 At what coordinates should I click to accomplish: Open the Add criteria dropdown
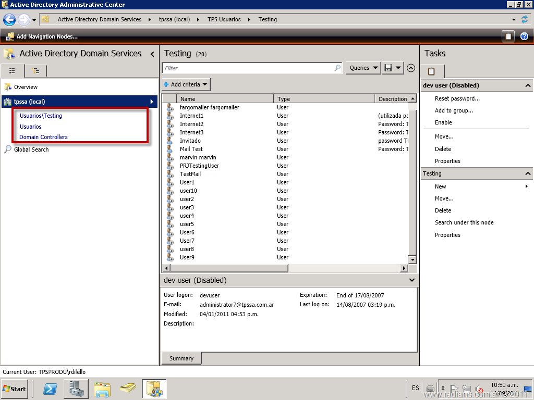tap(186, 84)
